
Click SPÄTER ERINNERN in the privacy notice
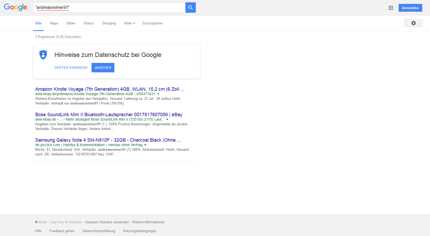[x=71, y=68]
